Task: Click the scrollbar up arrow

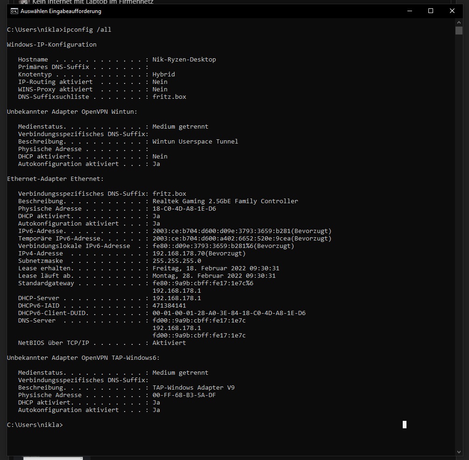Action: pos(459,22)
